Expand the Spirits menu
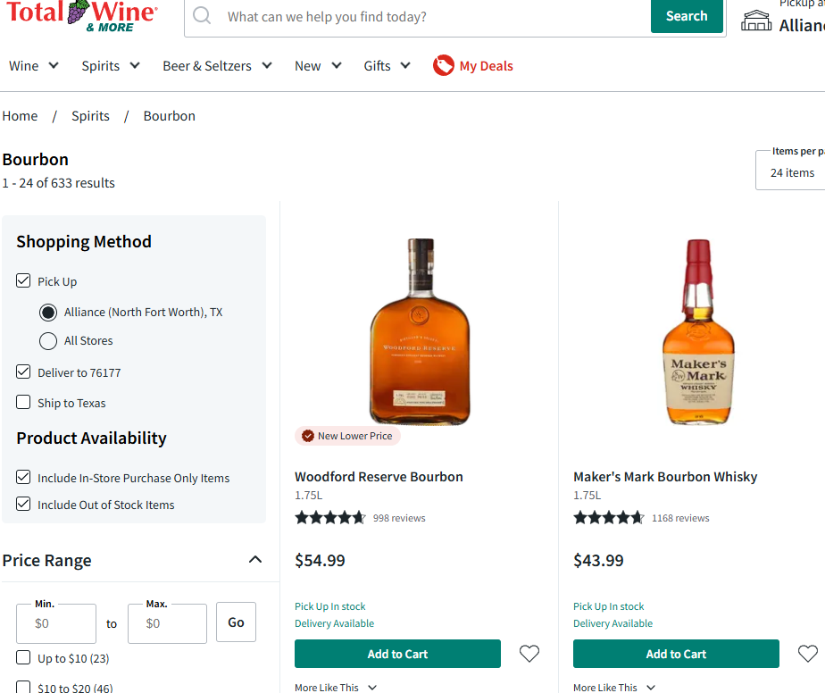The width and height of the screenshot is (825, 693). pyautogui.click(x=111, y=66)
